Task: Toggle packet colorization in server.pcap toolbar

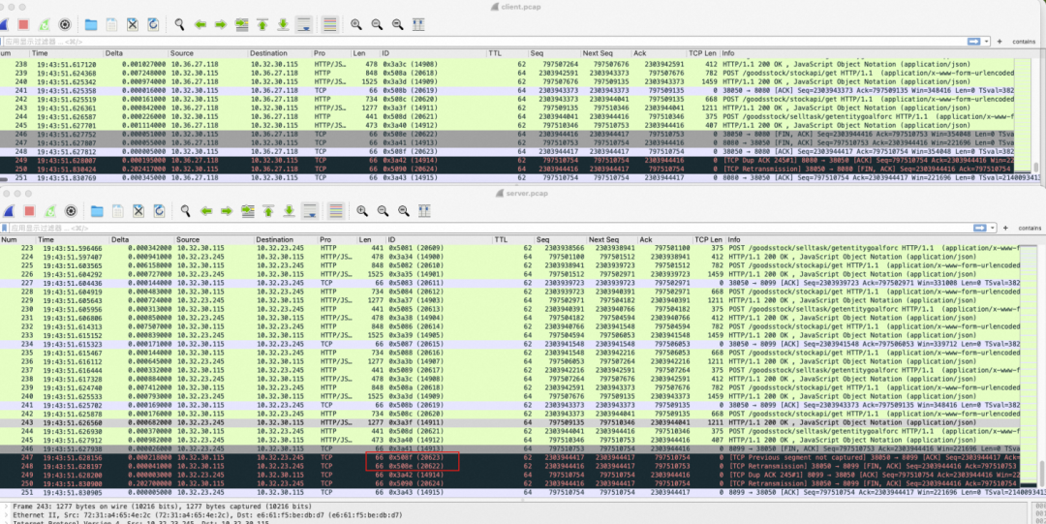Action: point(335,211)
